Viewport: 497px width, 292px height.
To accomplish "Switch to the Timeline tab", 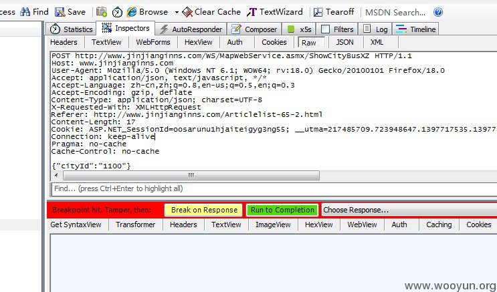I will point(415,29).
